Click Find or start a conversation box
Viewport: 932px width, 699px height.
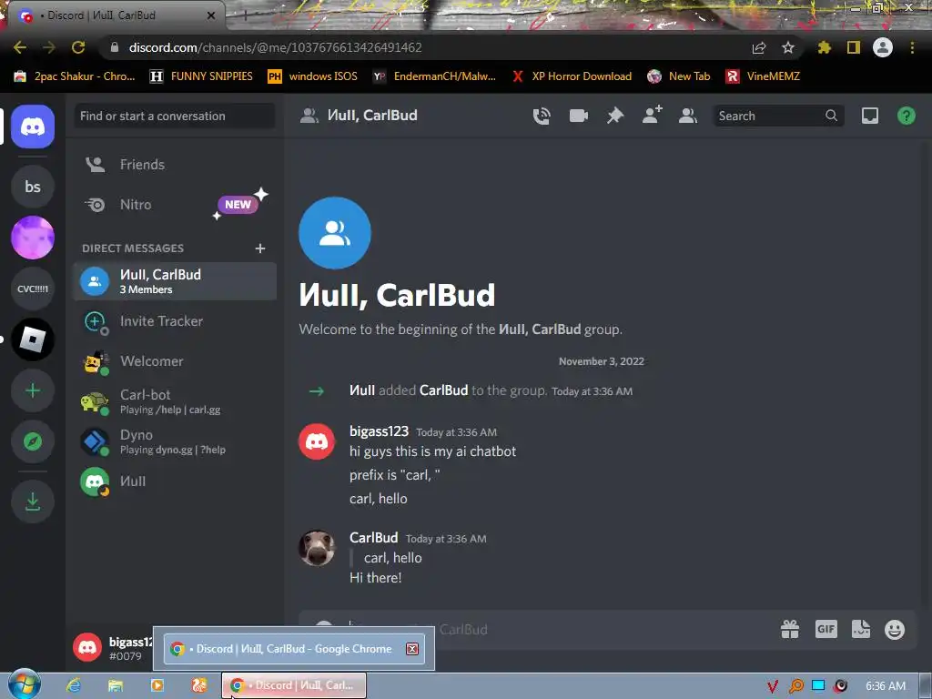(x=175, y=116)
